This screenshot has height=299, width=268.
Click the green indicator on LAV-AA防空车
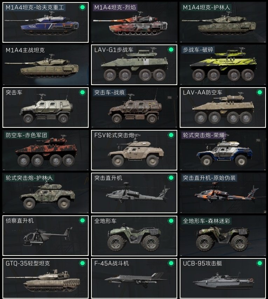pos(260,92)
